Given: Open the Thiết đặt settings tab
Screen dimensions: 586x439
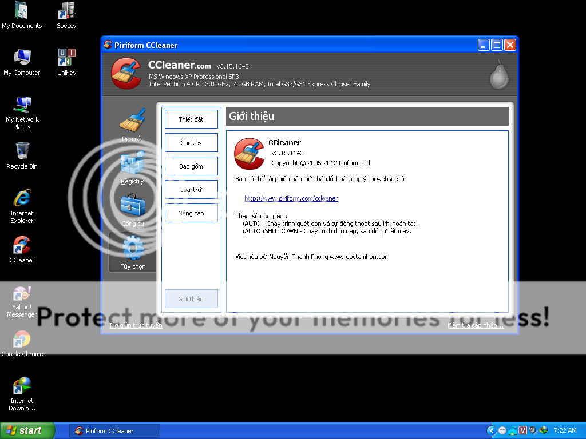Looking at the screenshot, I should point(191,119).
